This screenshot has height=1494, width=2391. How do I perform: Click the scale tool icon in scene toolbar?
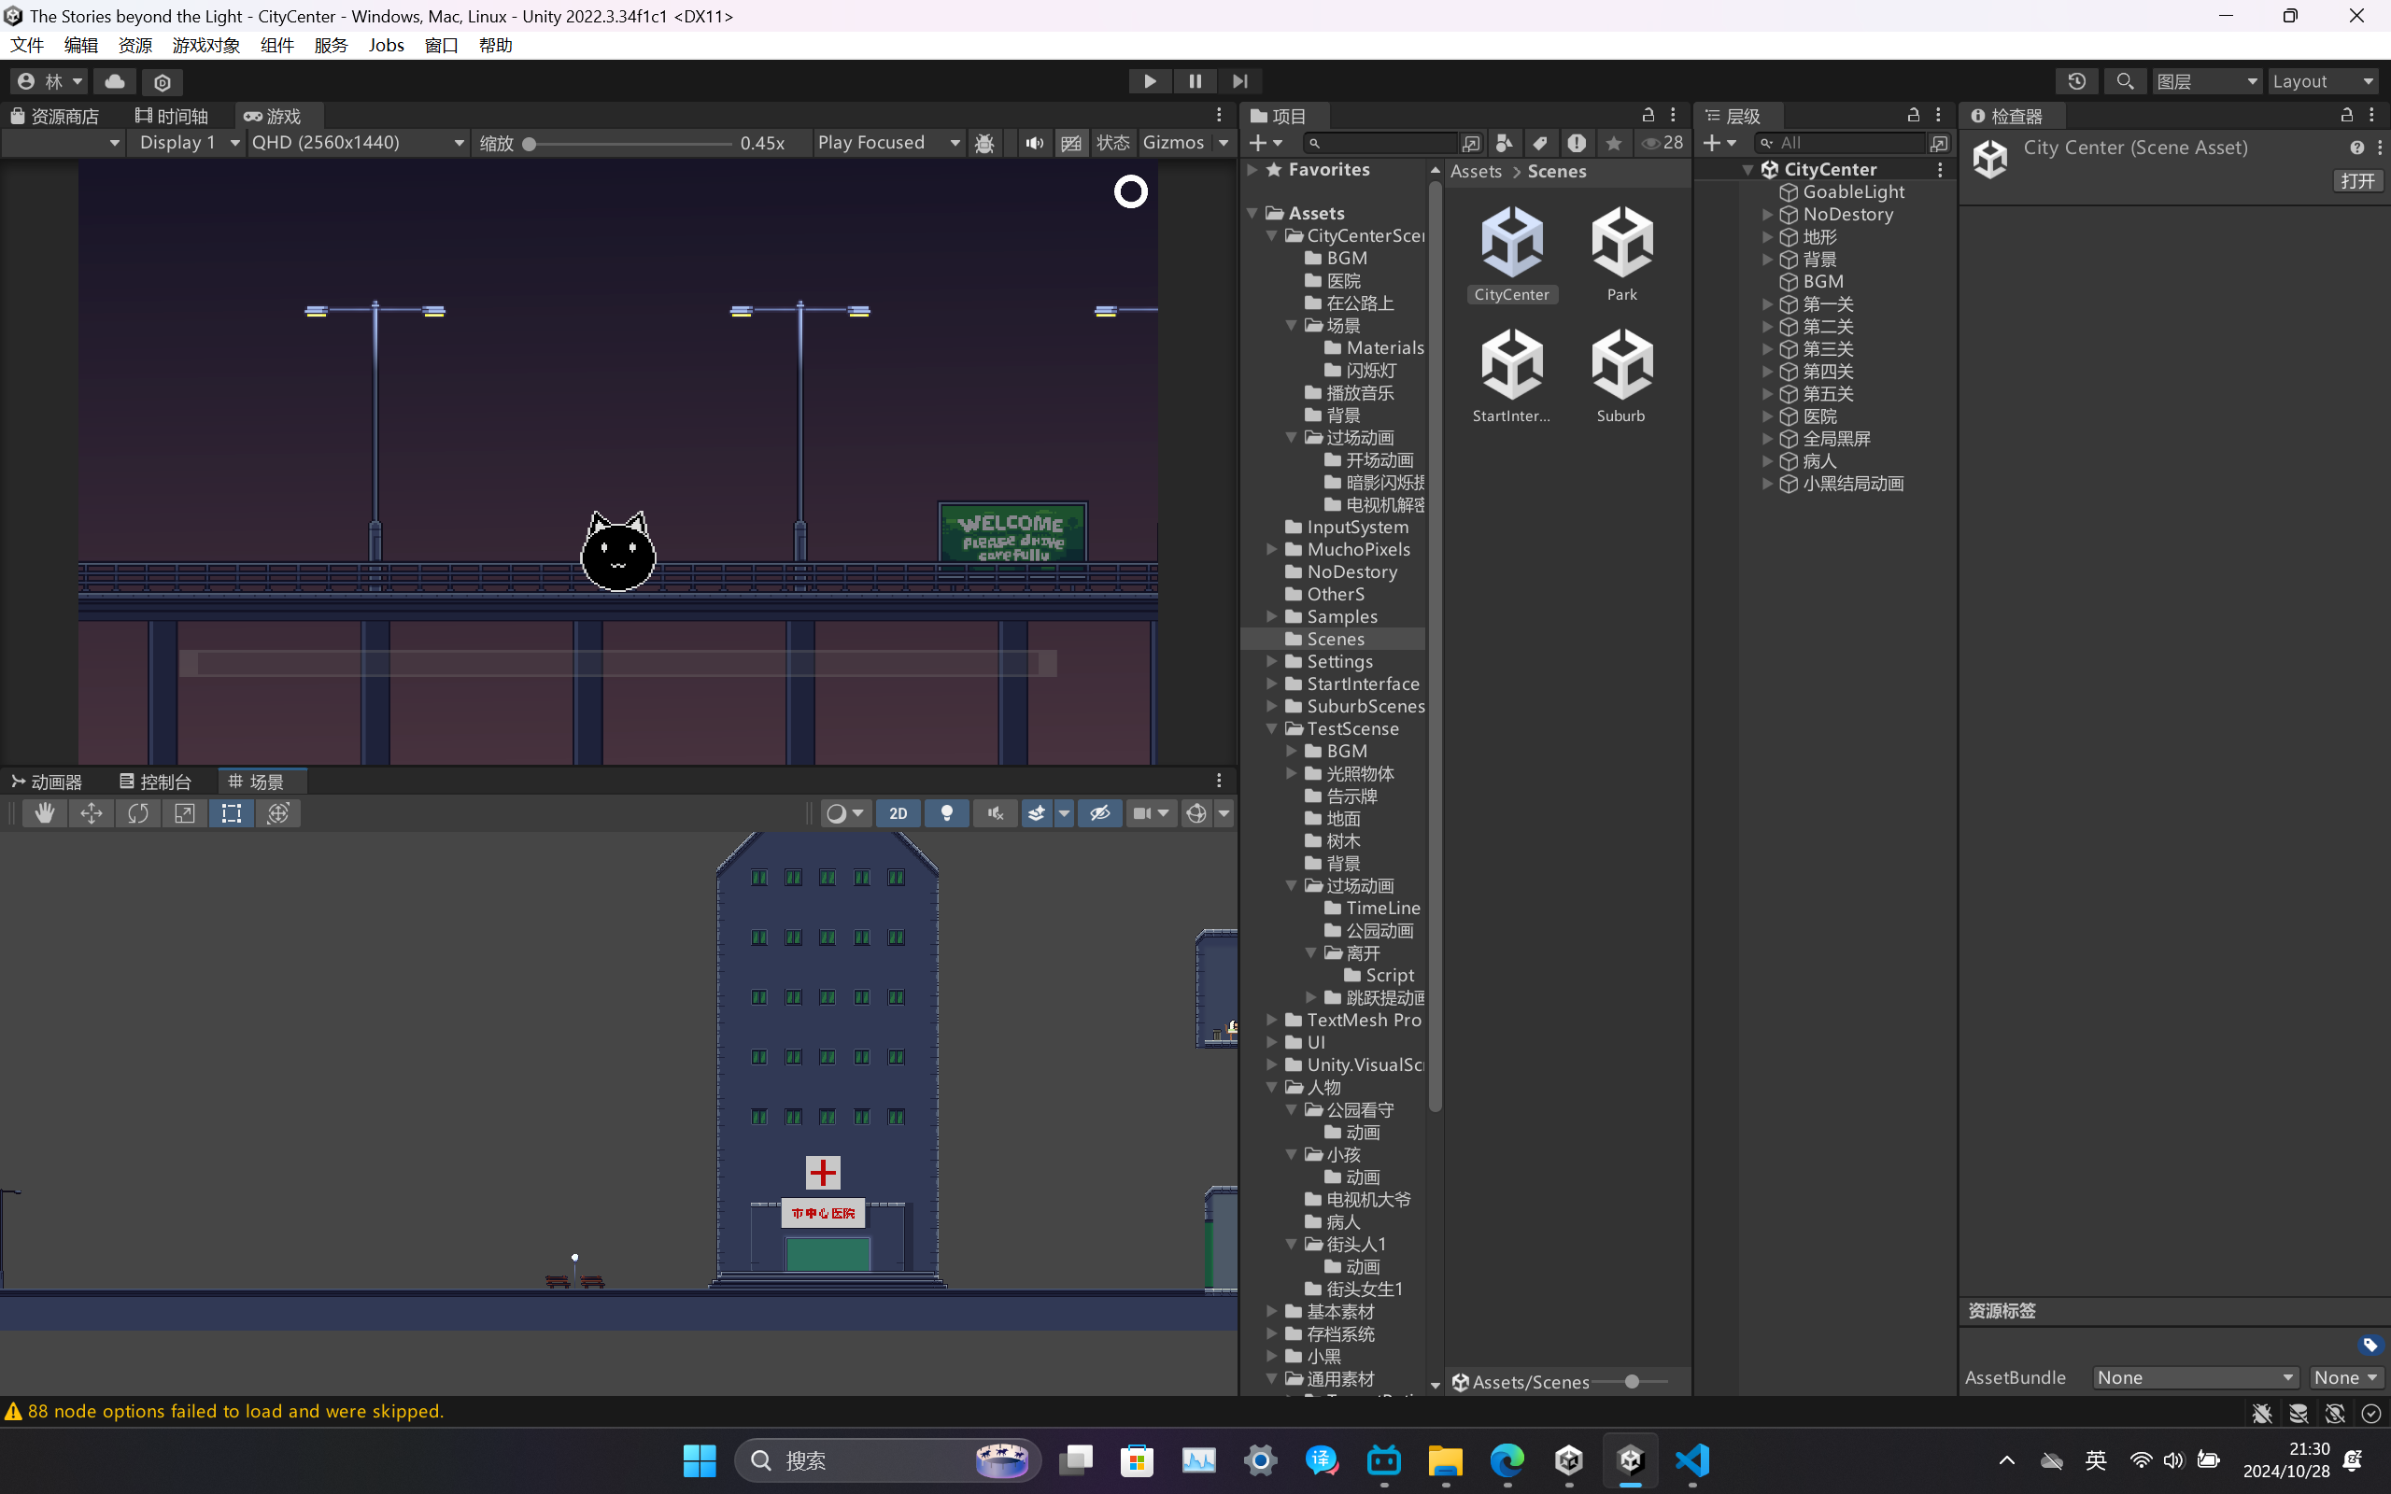(x=184, y=814)
